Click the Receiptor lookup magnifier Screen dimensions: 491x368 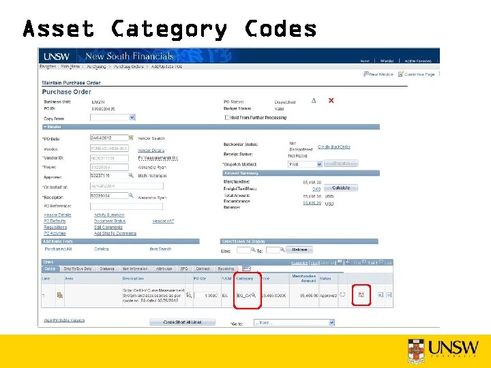(x=131, y=196)
